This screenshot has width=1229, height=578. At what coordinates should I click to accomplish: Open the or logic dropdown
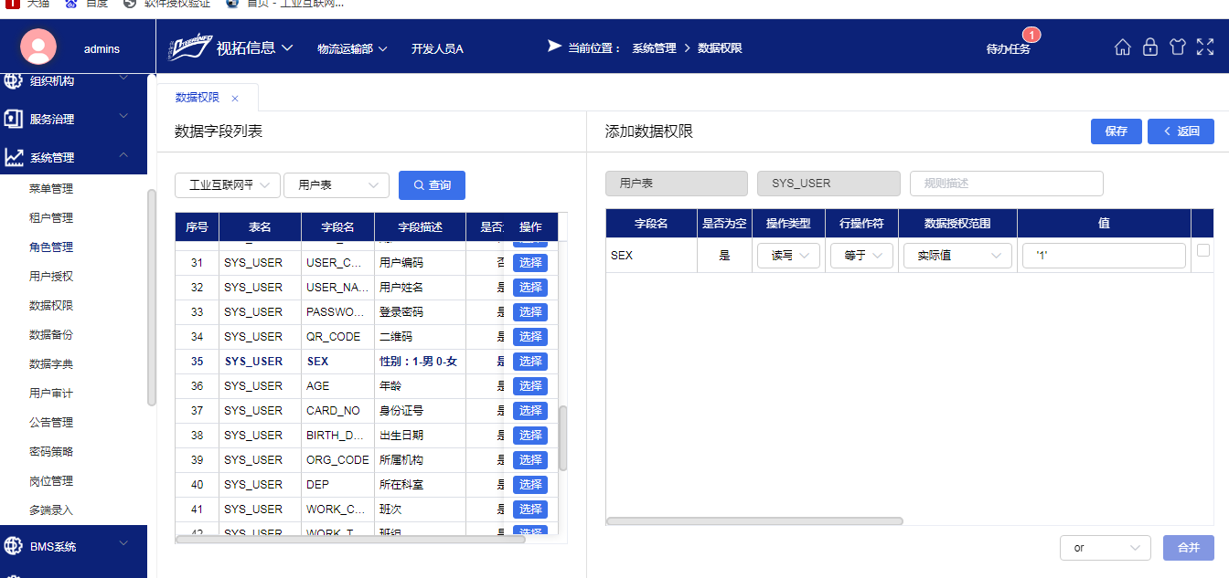pos(1105,548)
